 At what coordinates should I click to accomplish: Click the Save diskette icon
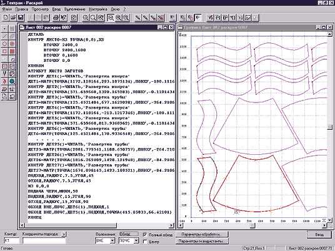click(x=21, y=17)
